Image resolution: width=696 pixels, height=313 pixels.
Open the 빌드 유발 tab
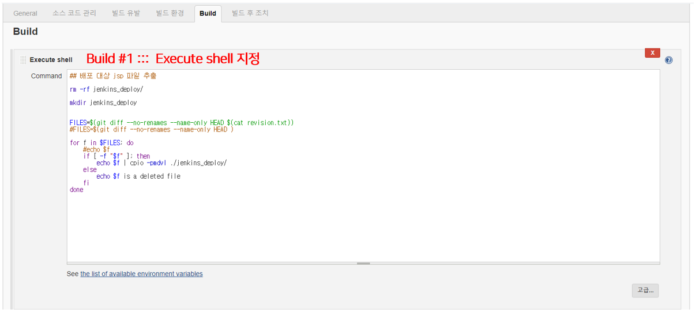pyautogui.click(x=126, y=13)
